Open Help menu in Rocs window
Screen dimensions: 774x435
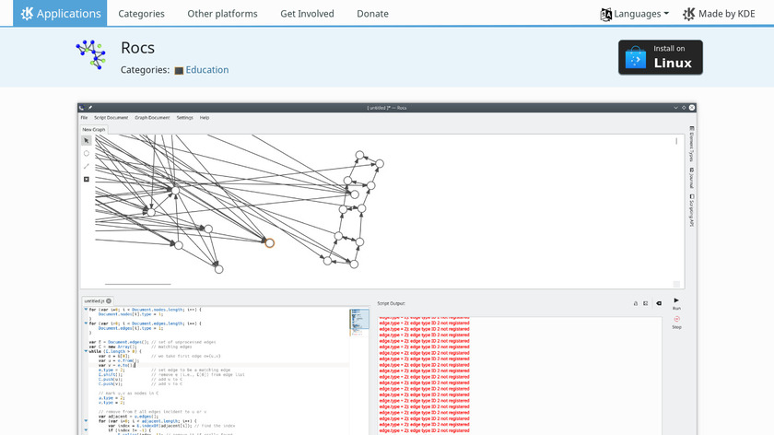[205, 118]
